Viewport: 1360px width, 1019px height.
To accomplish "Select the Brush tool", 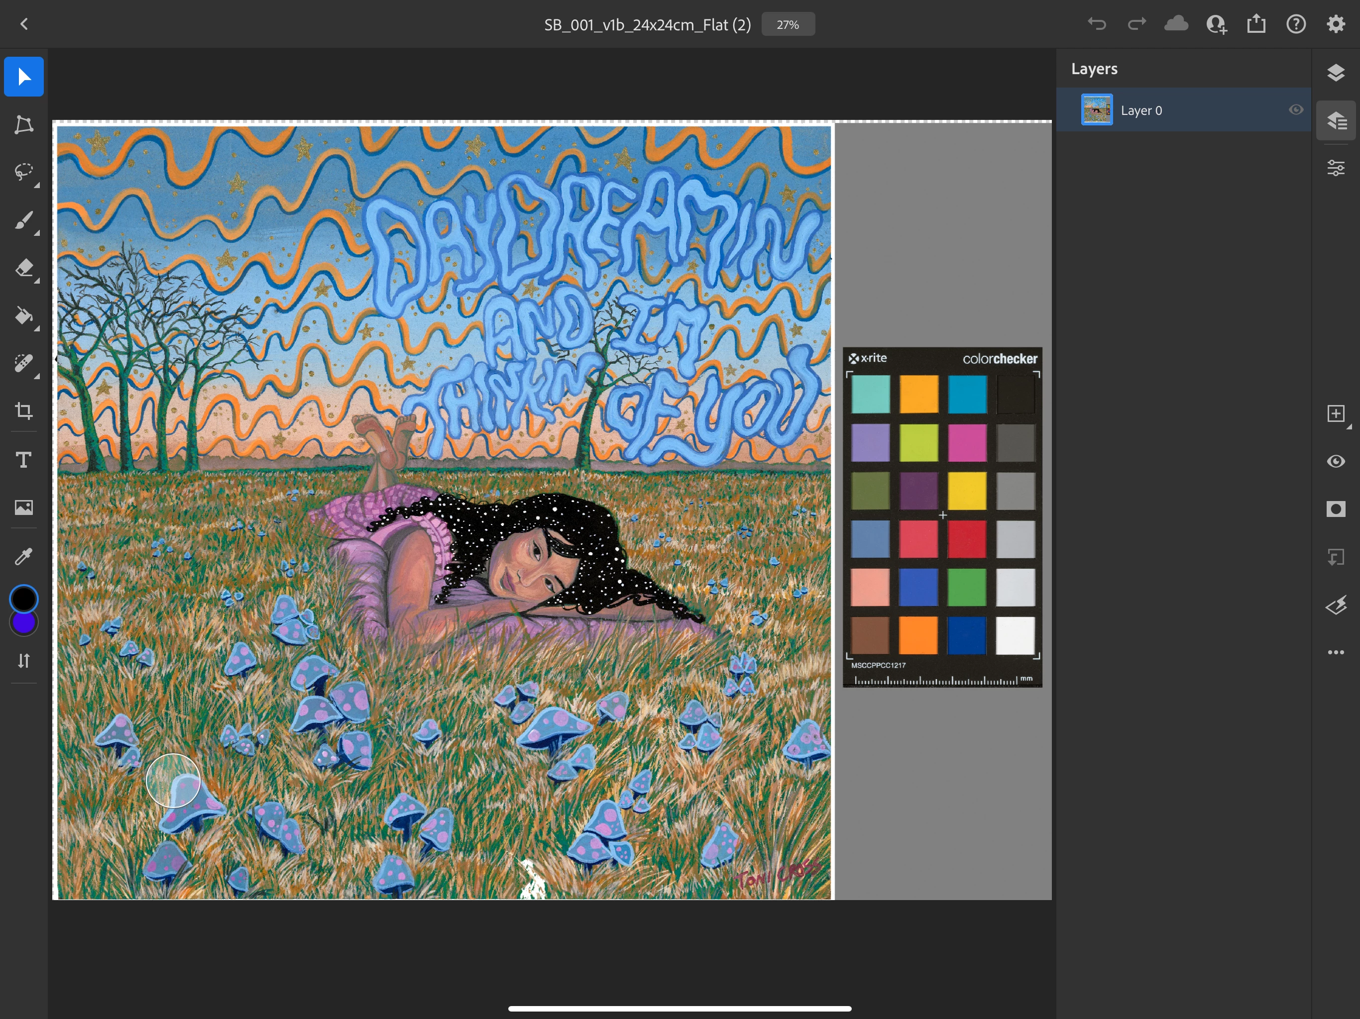I will click(x=23, y=220).
